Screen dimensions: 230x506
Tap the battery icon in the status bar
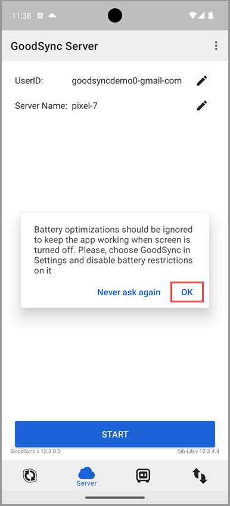pos(210,15)
